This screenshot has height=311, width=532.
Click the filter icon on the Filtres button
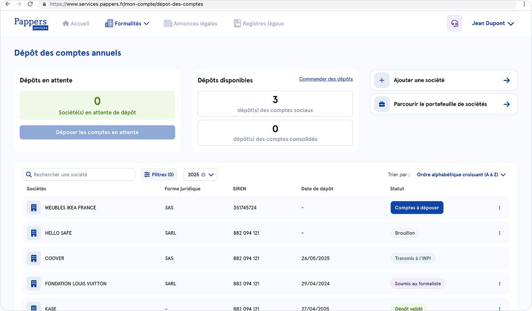[147, 174]
